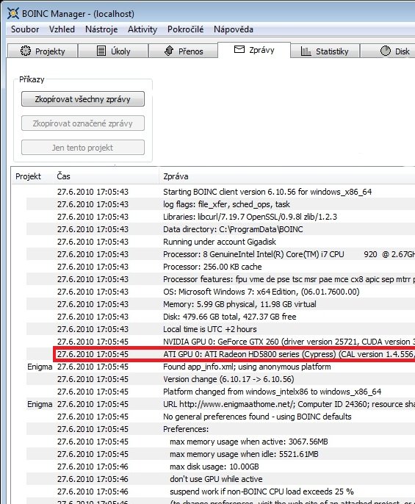The image size is (415, 504).
Task: Click the BOINC logo icon in title bar
Action: click(x=13, y=13)
